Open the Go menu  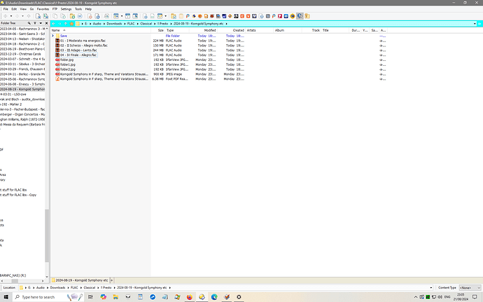pos(31,9)
